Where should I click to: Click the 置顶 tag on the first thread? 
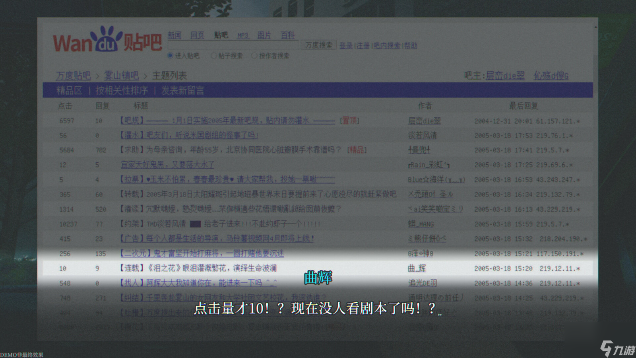[x=349, y=121]
